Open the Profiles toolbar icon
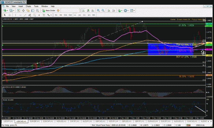 click(11, 11)
